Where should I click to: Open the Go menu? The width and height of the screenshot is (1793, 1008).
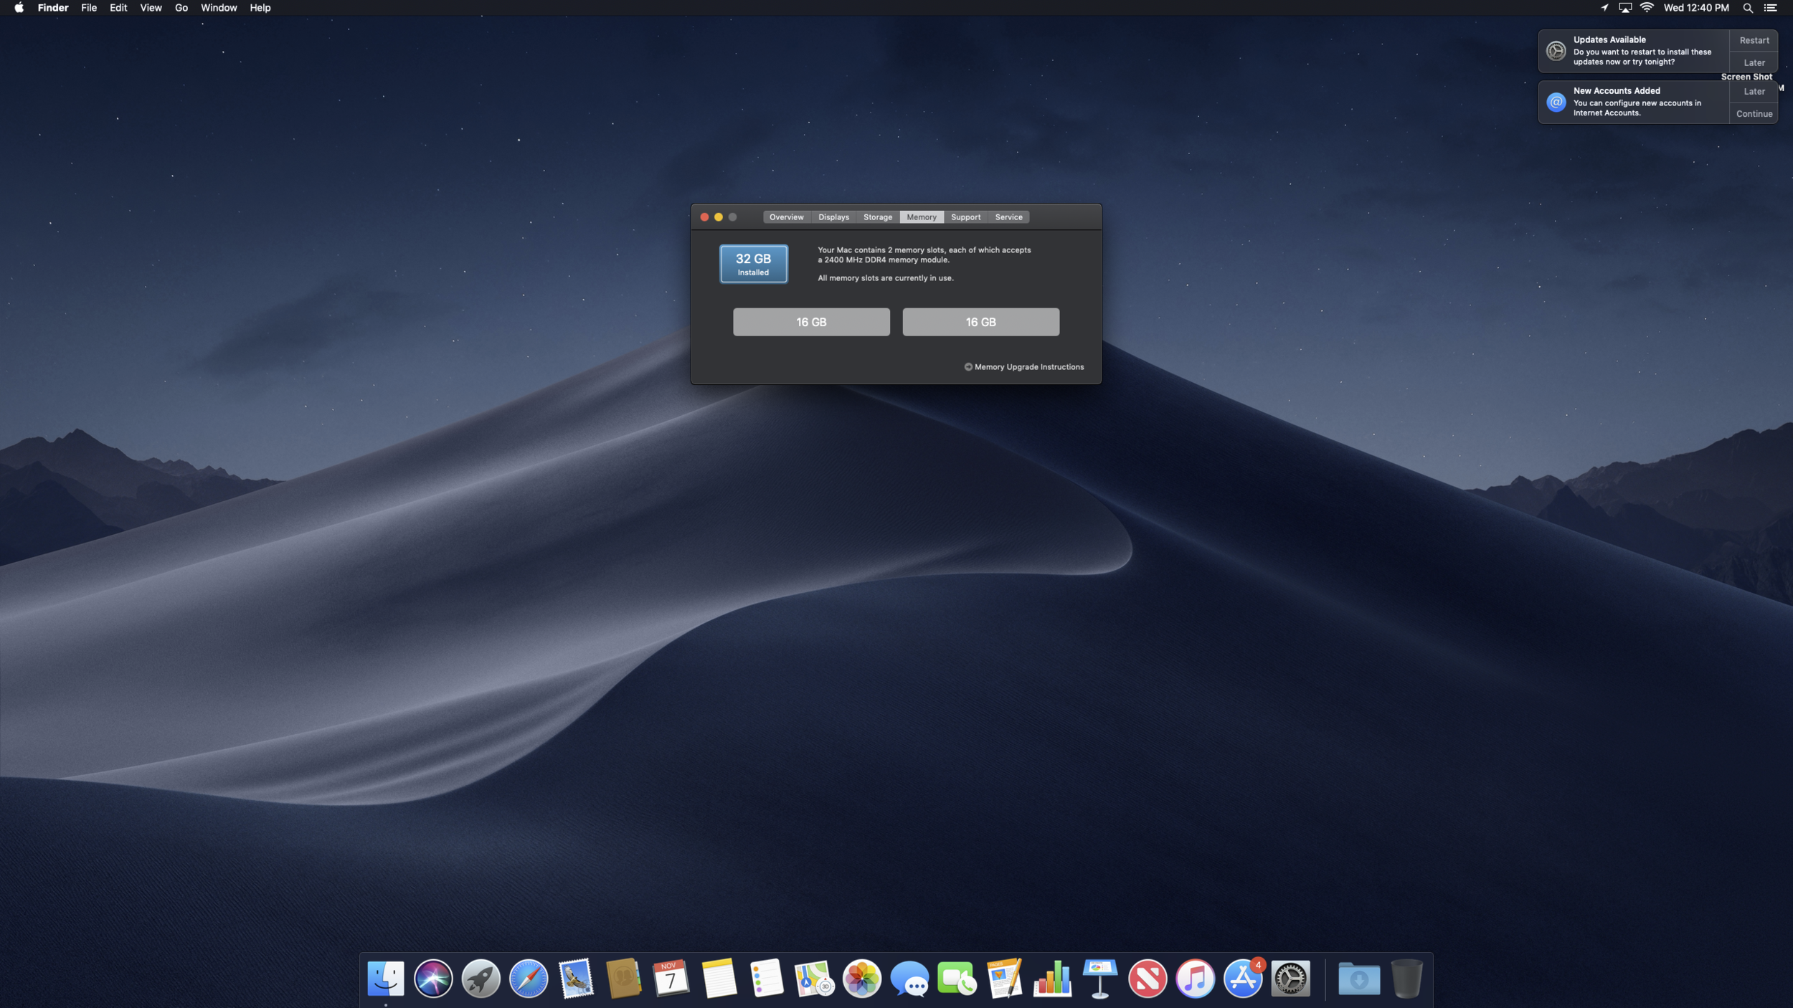pyautogui.click(x=181, y=8)
